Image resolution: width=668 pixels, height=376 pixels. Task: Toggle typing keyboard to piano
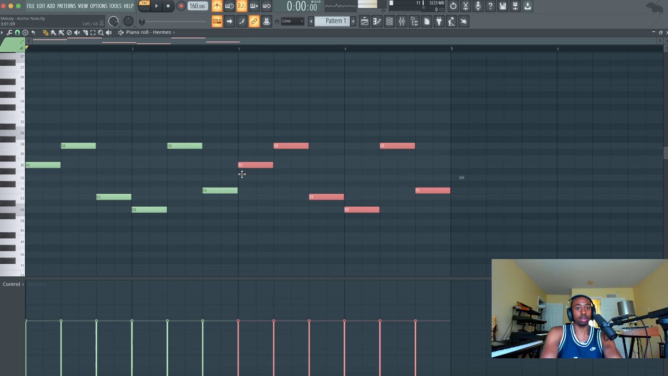(217, 21)
